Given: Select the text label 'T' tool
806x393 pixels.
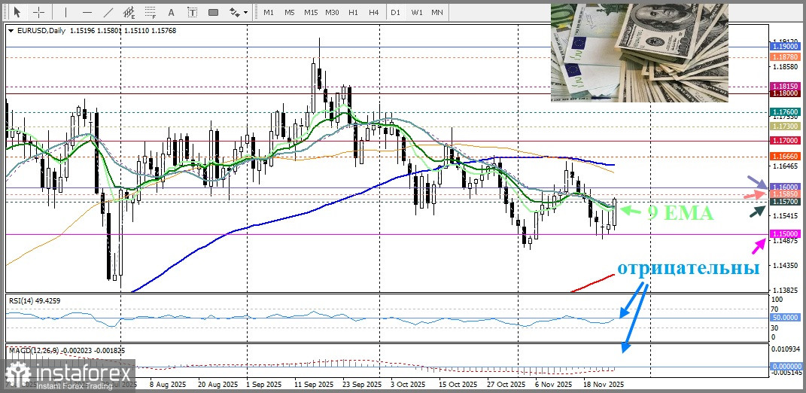Looking at the screenshot, I should coord(192,12).
